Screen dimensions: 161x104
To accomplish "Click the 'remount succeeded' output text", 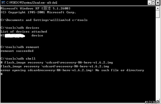I will point(17,51).
